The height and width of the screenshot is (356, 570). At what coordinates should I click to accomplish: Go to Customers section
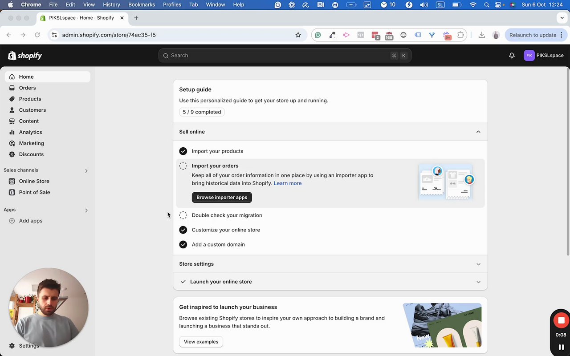click(47, 110)
